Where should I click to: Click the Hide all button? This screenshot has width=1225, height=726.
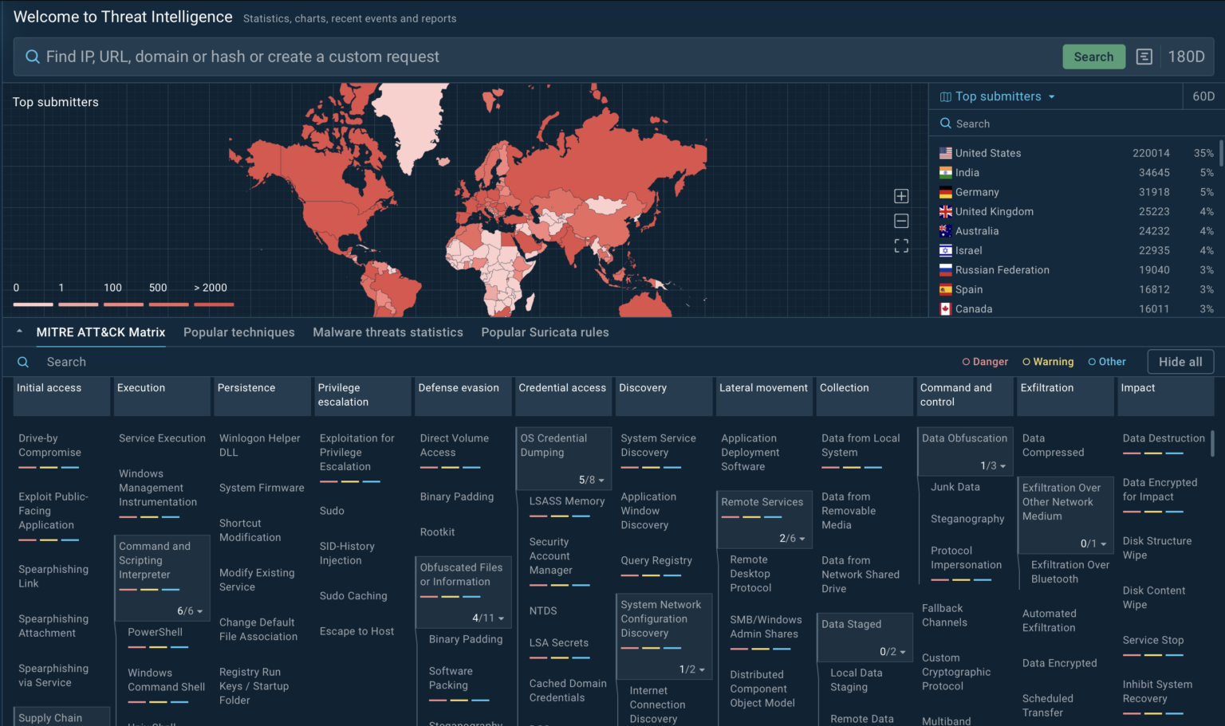(x=1180, y=362)
